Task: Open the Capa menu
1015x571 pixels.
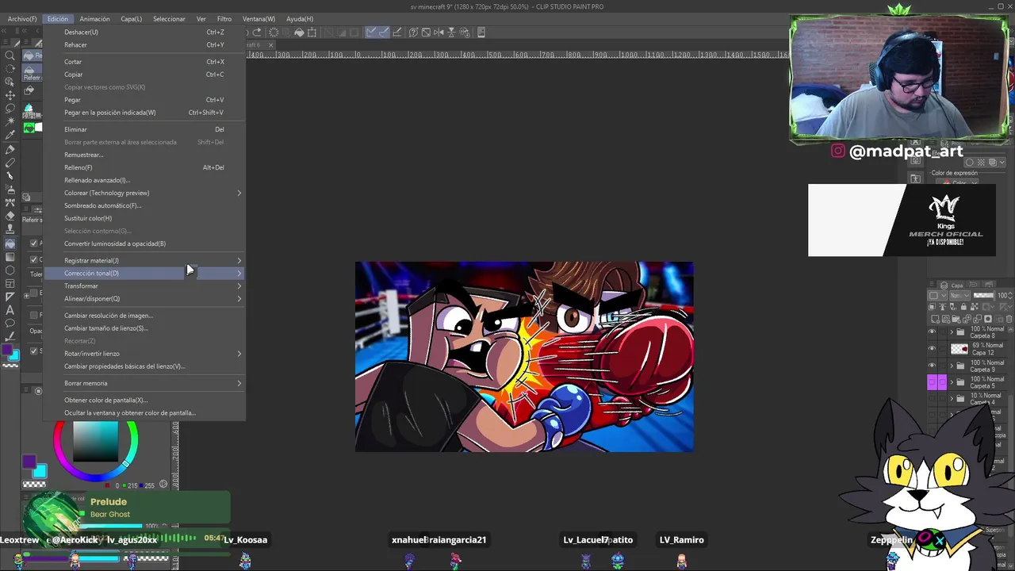Action: pos(131,18)
